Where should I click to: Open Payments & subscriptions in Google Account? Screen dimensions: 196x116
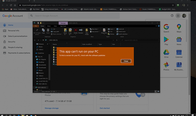19,53
